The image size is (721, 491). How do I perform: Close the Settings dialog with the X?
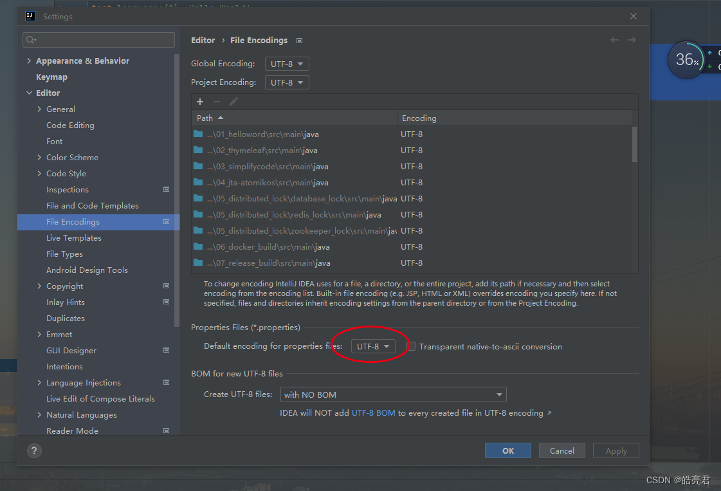(x=633, y=16)
